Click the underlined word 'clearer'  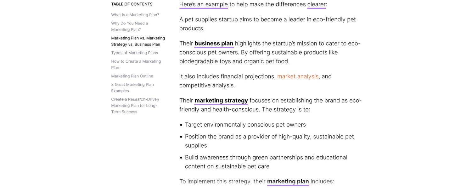[x=316, y=4]
